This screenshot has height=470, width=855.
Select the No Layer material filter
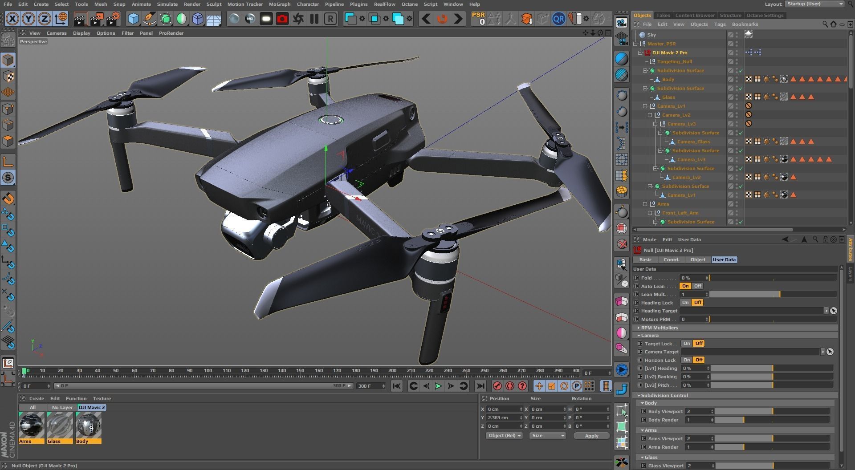62,408
